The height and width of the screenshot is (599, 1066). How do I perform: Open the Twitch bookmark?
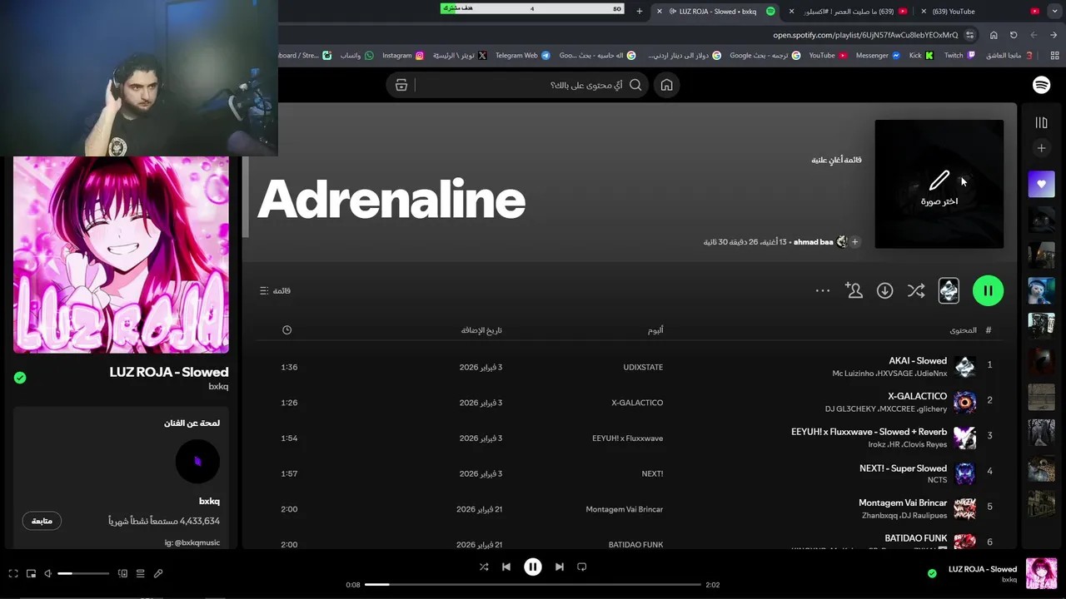pos(959,56)
